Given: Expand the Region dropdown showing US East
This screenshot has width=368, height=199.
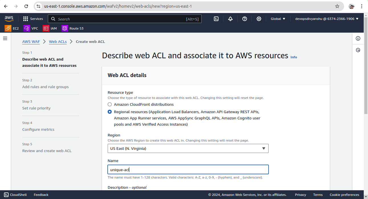Looking at the screenshot, I should [x=188, y=148].
